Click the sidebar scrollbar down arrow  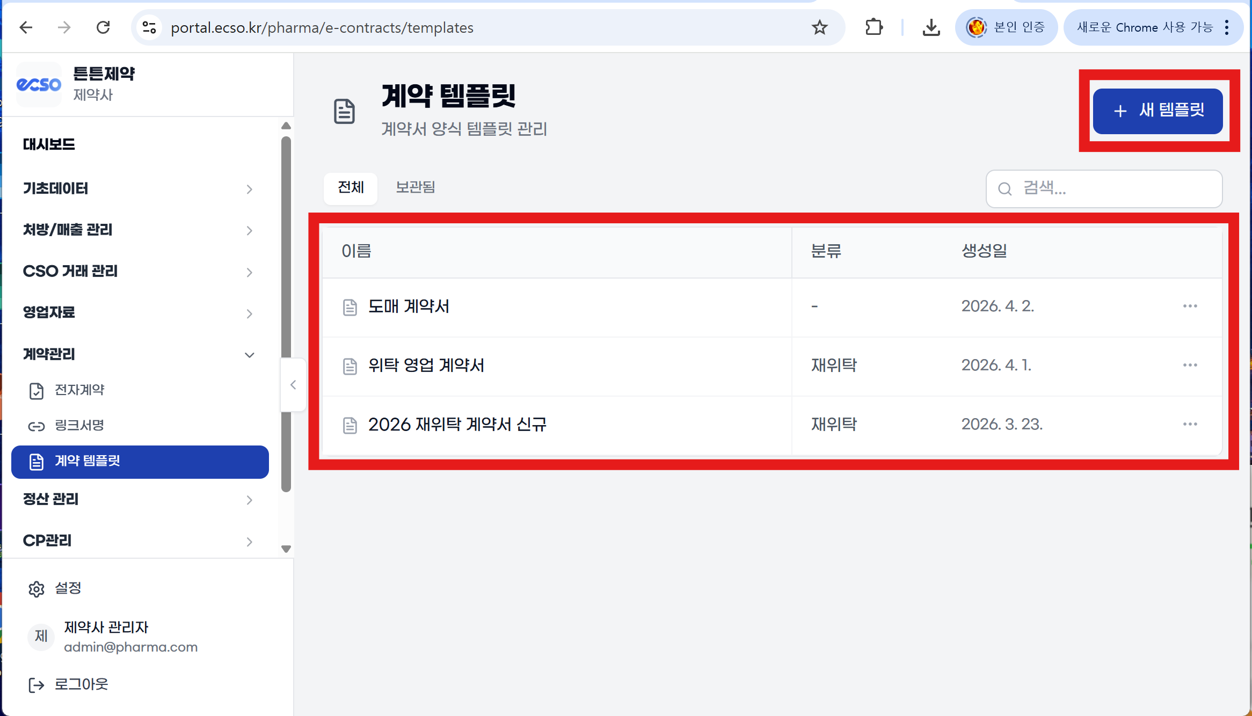[x=286, y=549]
